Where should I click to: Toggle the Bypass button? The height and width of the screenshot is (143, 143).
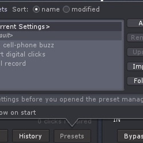[130, 136]
